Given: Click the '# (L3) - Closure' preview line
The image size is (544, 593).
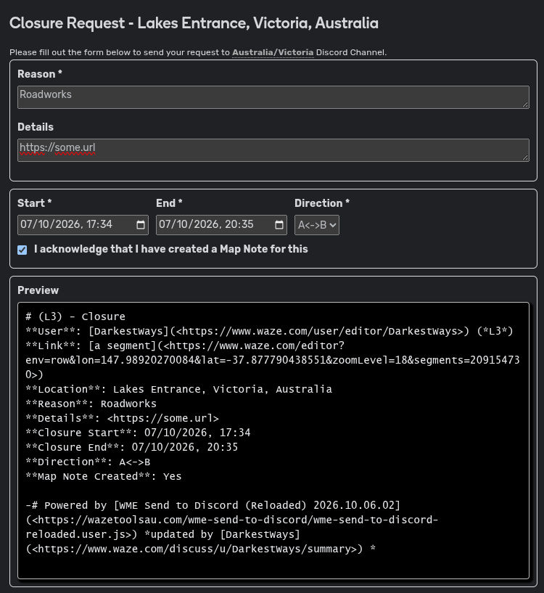Looking at the screenshot, I should coord(75,316).
